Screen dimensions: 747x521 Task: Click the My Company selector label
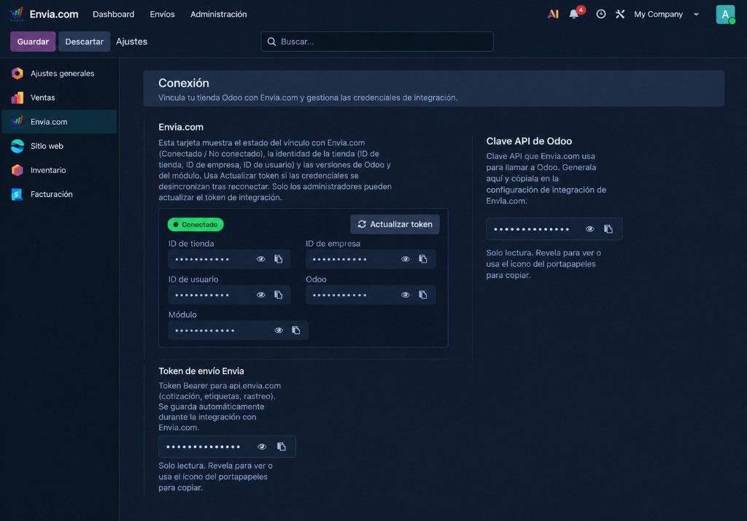pos(659,15)
